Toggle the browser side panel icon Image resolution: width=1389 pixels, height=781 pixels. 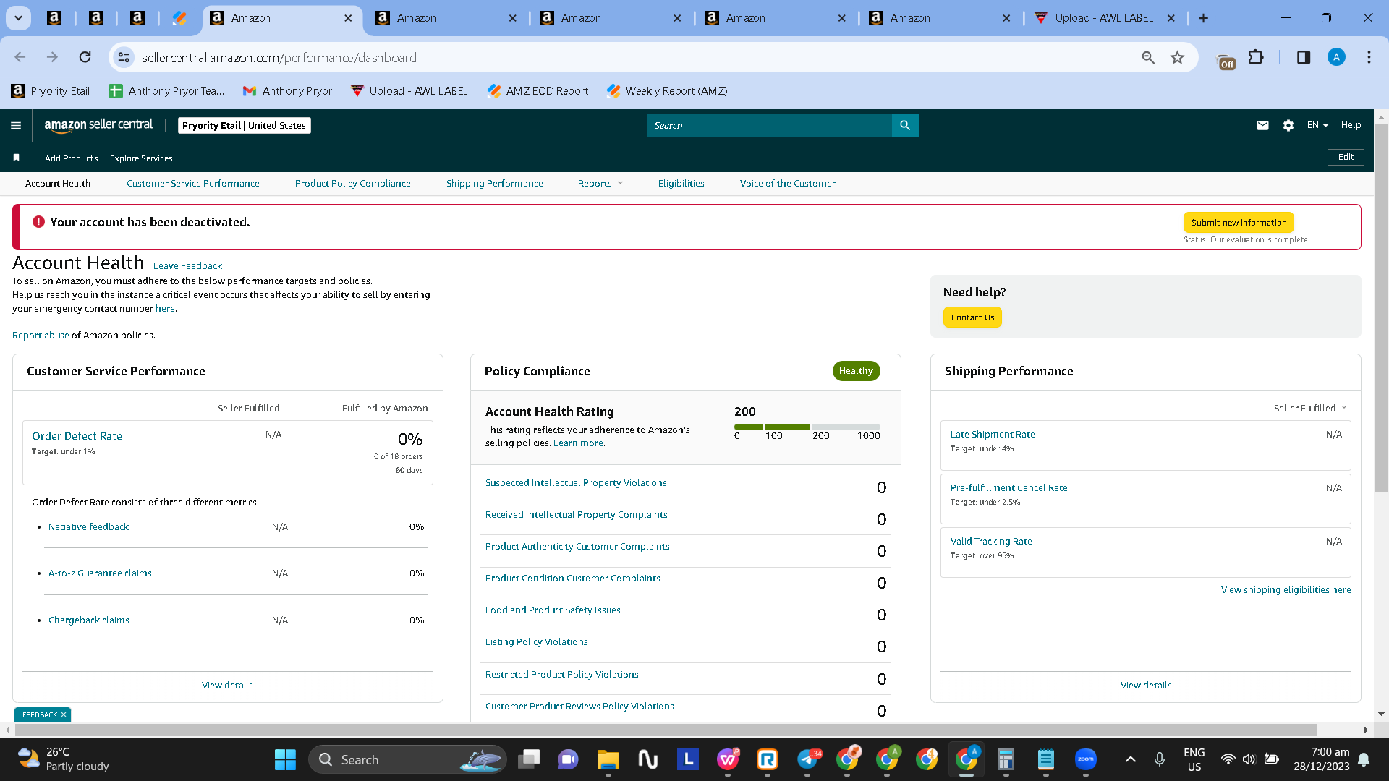click(x=1304, y=57)
